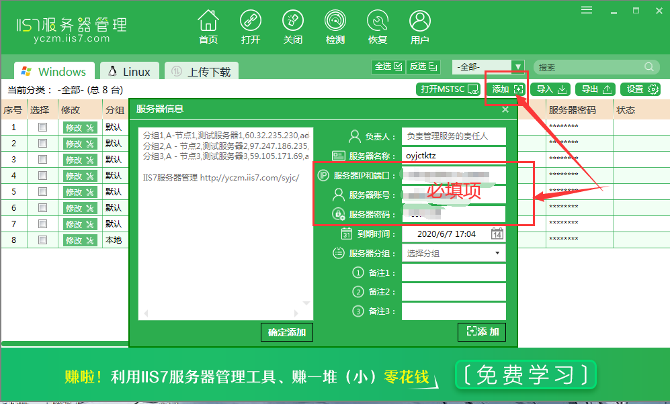Click the 服务器密码 input field
This screenshot has width=670, height=404.
pos(454,214)
